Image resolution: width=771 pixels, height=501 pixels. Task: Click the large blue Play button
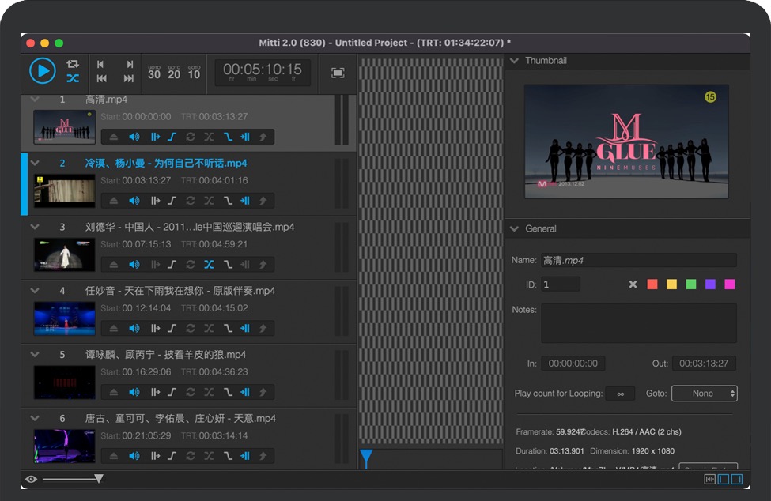(43, 71)
